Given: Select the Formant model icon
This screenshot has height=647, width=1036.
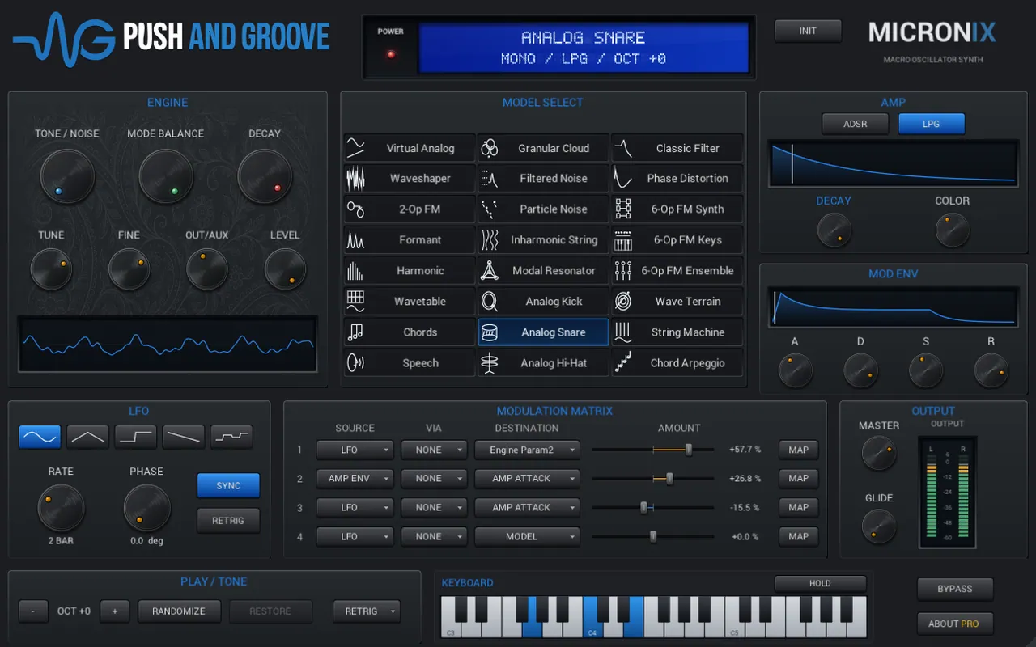Looking at the screenshot, I should pyautogui.click(x=355, y=239).
